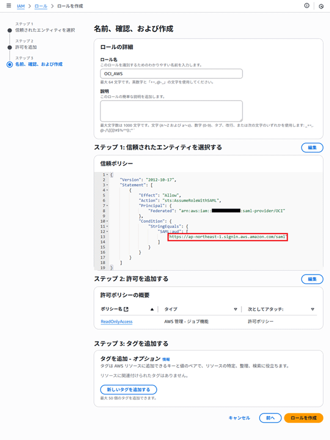Click the 許可ポリシー attachment cell

[x=260, y=322]
